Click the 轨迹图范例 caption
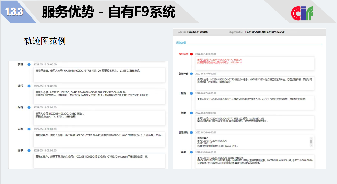Image resolution: width=337 pixels, height=184 pixels. pos(45,41)
